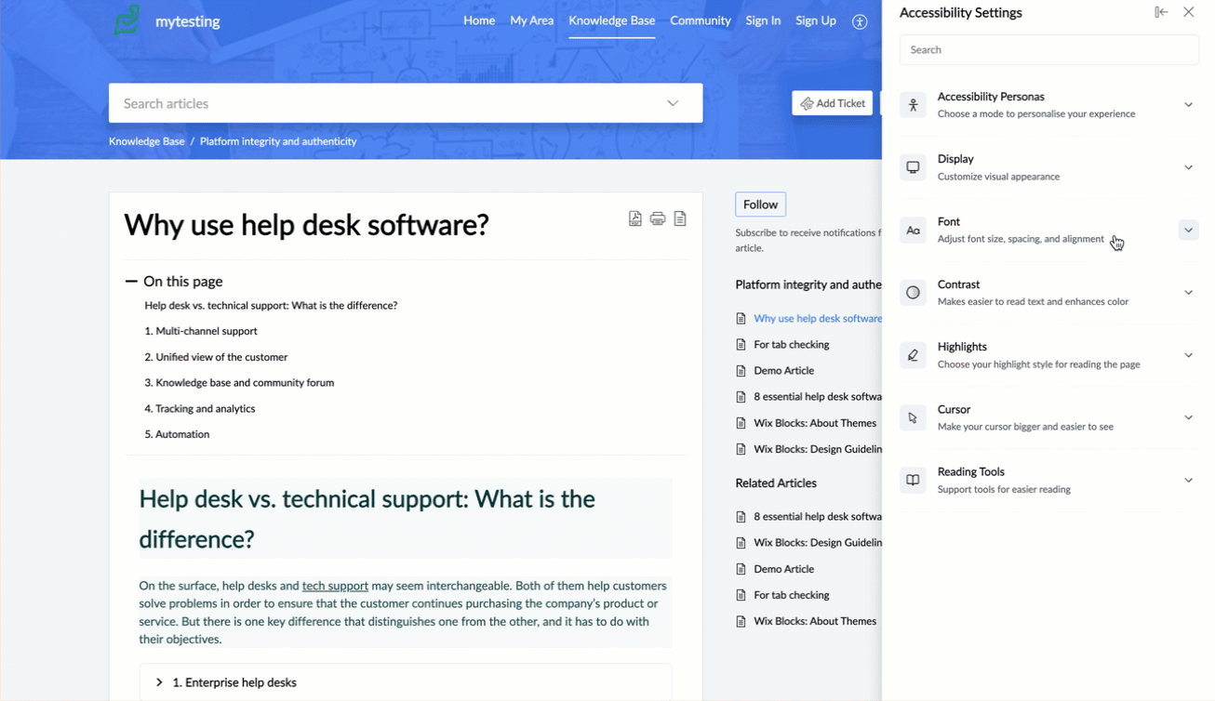Open reader view document icon beside print
Screen dimensions: 1215x701
coord(680,218)
